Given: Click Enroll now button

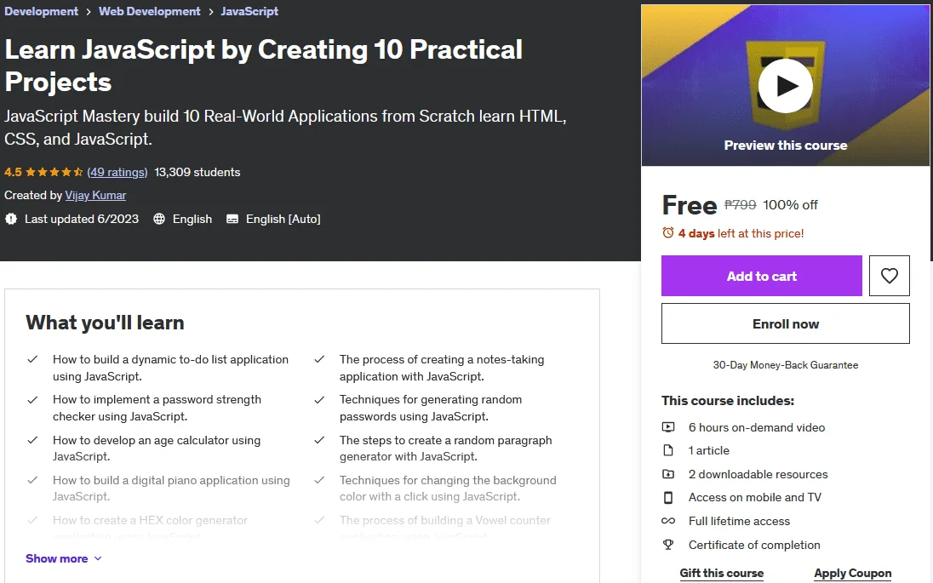Looking at the screenshot, I should 786,323.
